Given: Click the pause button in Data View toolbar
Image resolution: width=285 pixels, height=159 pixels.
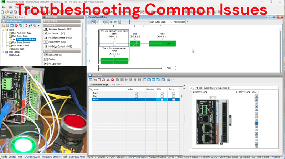Looking at the screenshot, I should click(131, 80).
